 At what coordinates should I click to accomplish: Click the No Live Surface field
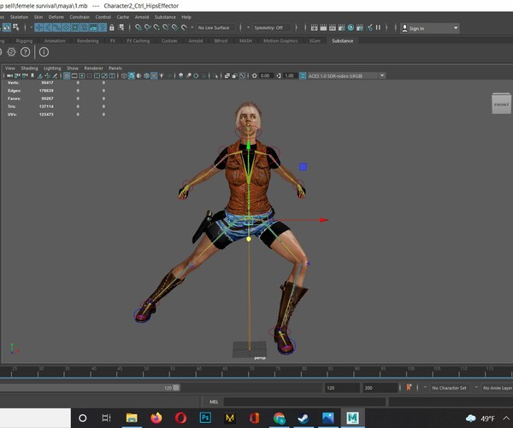point(214,28)
